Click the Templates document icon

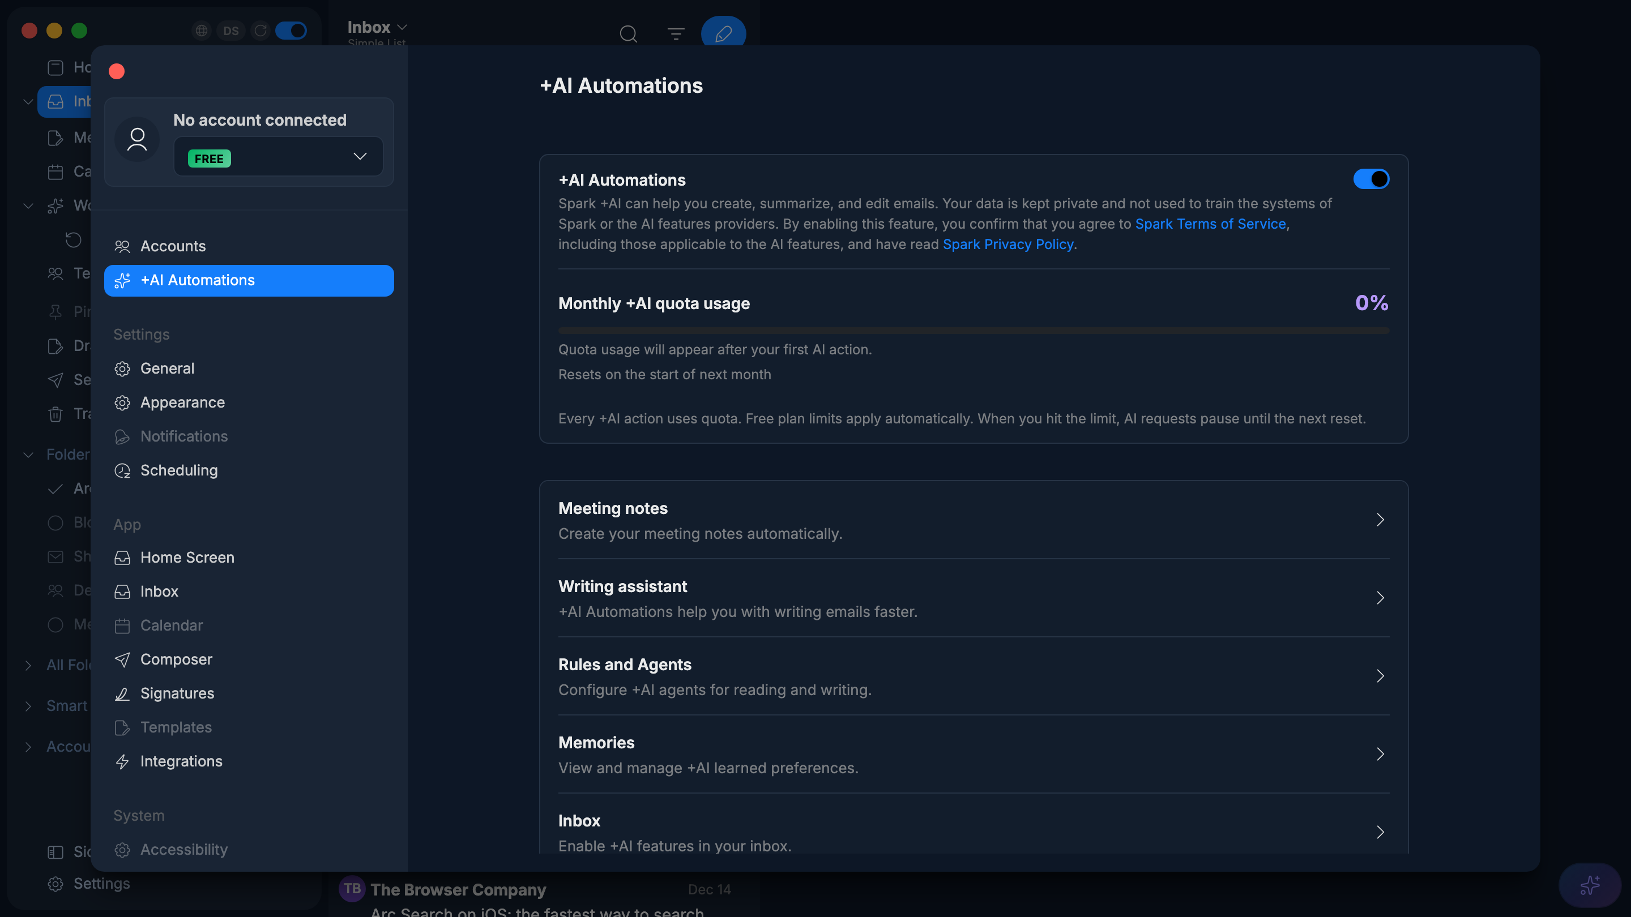[x=122, y=728]
